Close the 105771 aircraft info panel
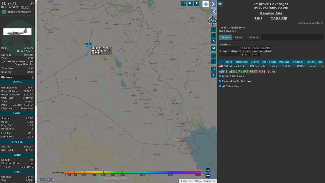 pyautogui.click(x=32, y=3)
